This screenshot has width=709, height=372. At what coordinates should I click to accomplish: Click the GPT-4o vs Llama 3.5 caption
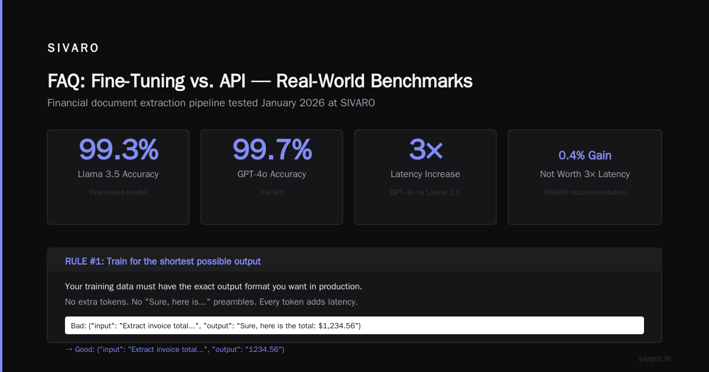[x=425, y=192]
